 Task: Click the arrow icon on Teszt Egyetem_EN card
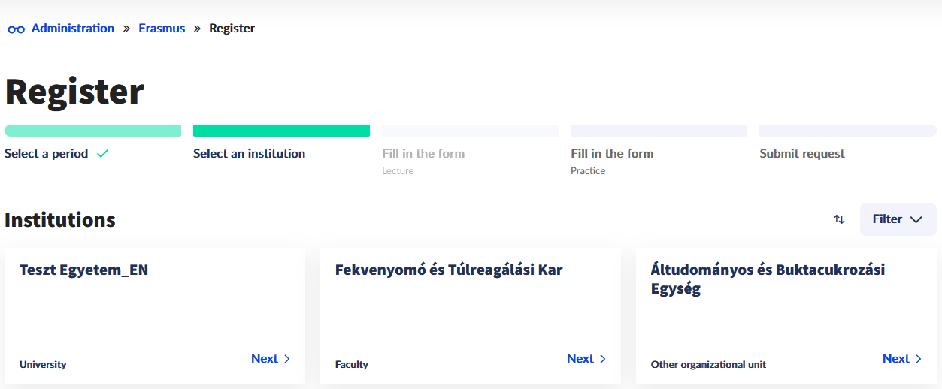click(x=286, y=359)
